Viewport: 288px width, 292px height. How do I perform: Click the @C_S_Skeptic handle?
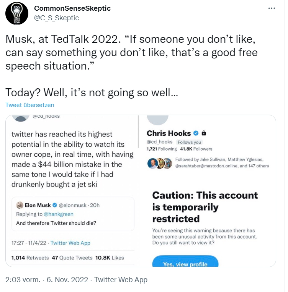57,18
